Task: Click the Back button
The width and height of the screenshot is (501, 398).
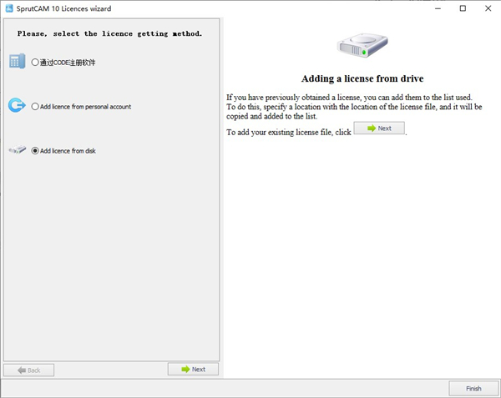Action: [x=28, y=370]
